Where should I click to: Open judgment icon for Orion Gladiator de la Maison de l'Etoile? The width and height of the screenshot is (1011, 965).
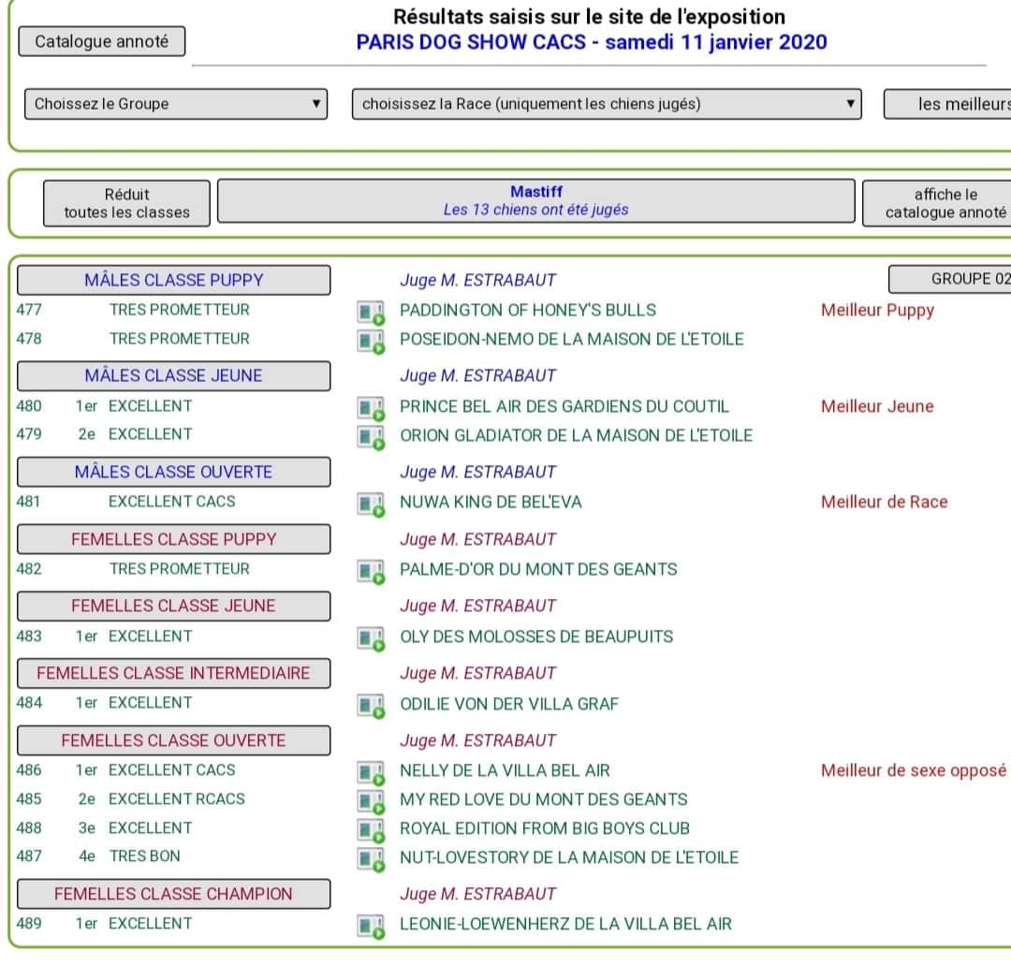[371, 437]
